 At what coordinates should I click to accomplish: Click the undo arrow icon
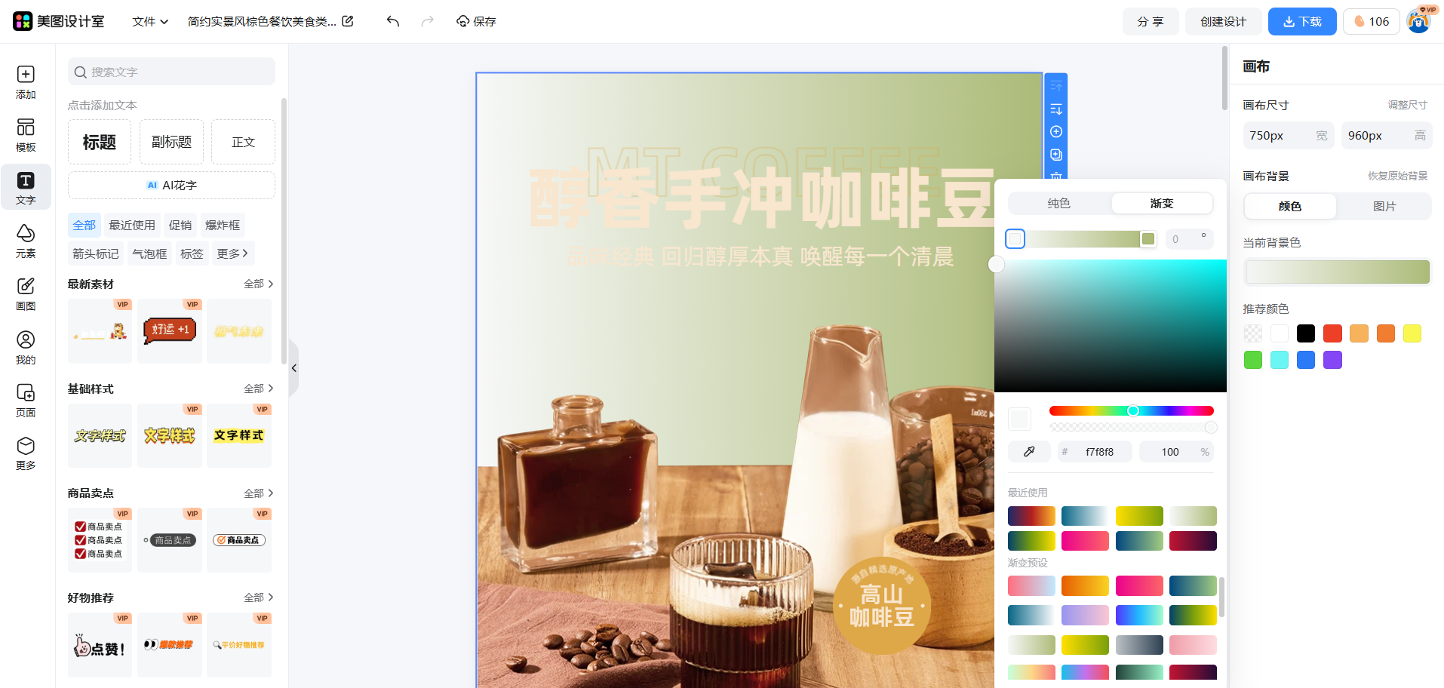(x=392, y=21)
